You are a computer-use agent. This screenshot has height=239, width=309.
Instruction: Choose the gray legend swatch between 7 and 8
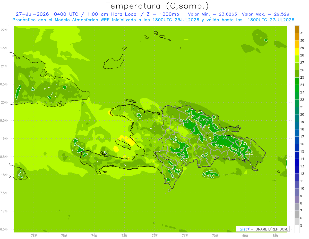297,207
